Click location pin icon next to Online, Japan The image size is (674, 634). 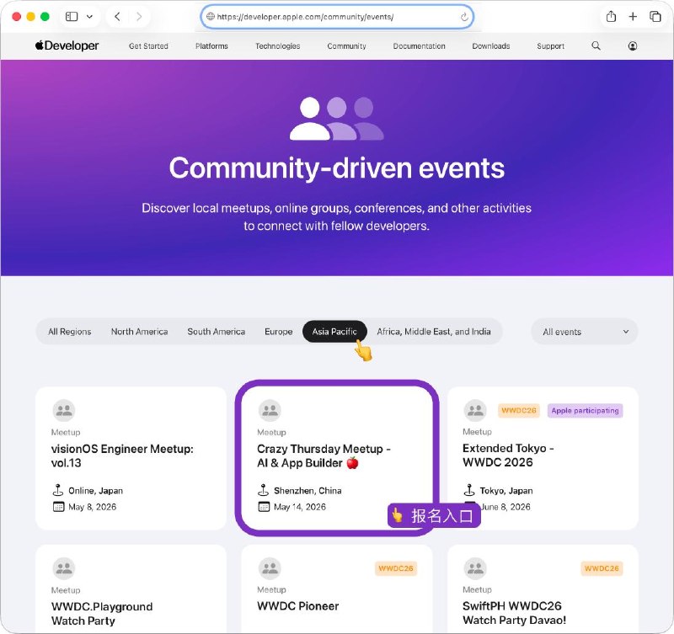(x=57, y=490)
